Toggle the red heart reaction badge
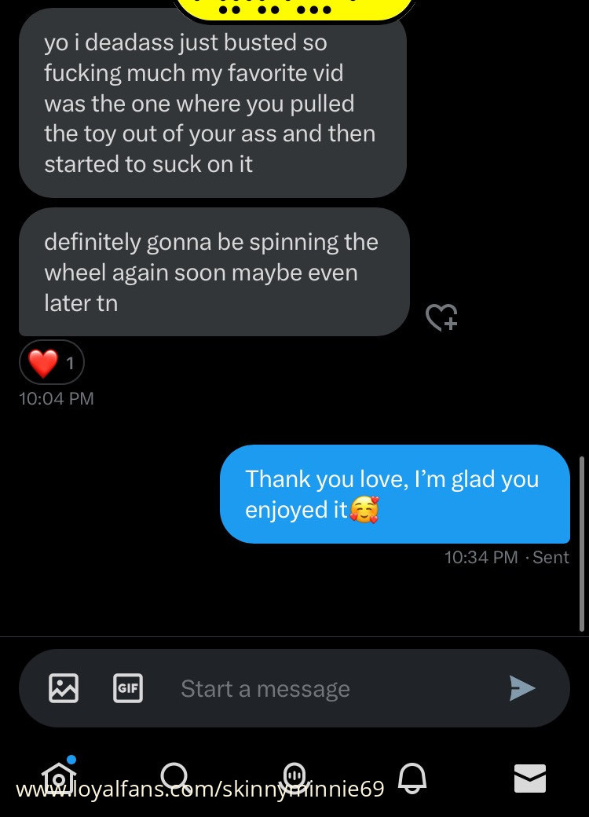The height and width of the screenshot is (817, 589). coord(51,363)
